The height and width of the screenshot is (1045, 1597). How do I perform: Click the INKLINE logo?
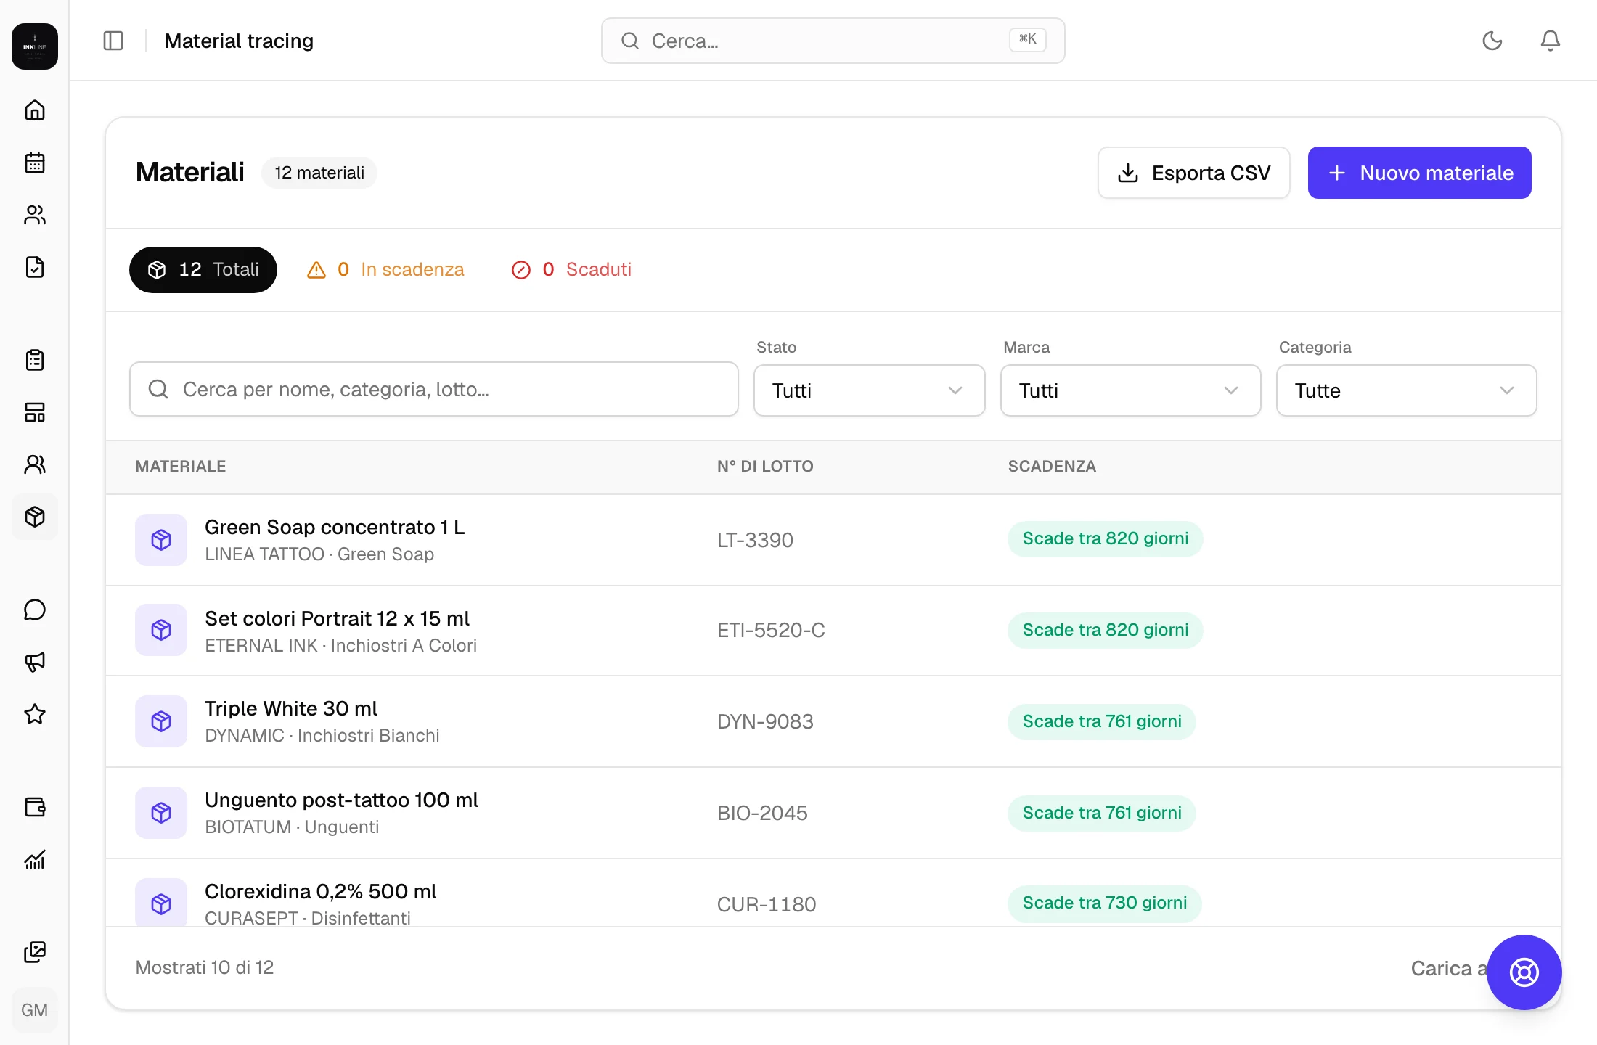point(35,46)
